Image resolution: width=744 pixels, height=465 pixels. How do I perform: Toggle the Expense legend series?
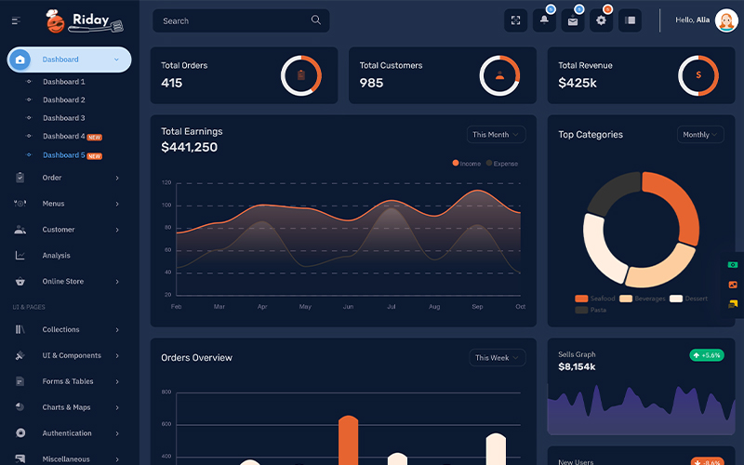pyautogui.click(x=502, y=164)
